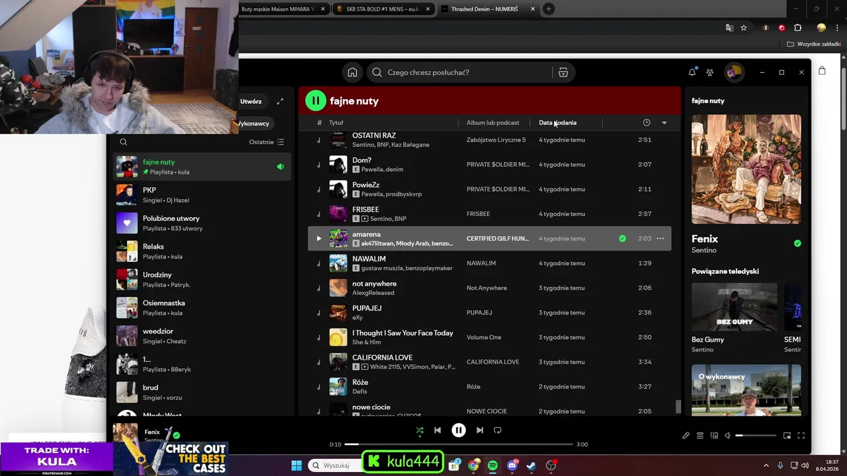Click the Chrome translate page icon
This screenshot has width=847, height=476.
729,28
